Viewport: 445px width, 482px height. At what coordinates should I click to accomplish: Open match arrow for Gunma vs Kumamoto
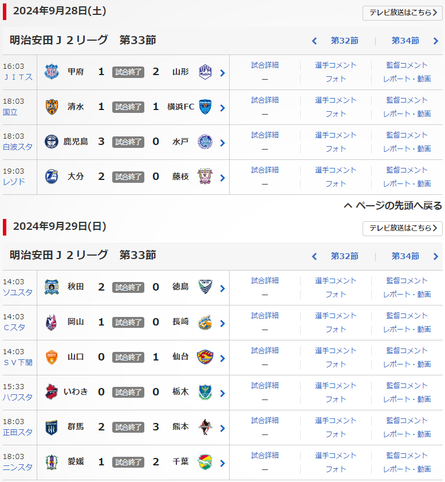pyautogui.click(x=222, y=428)
